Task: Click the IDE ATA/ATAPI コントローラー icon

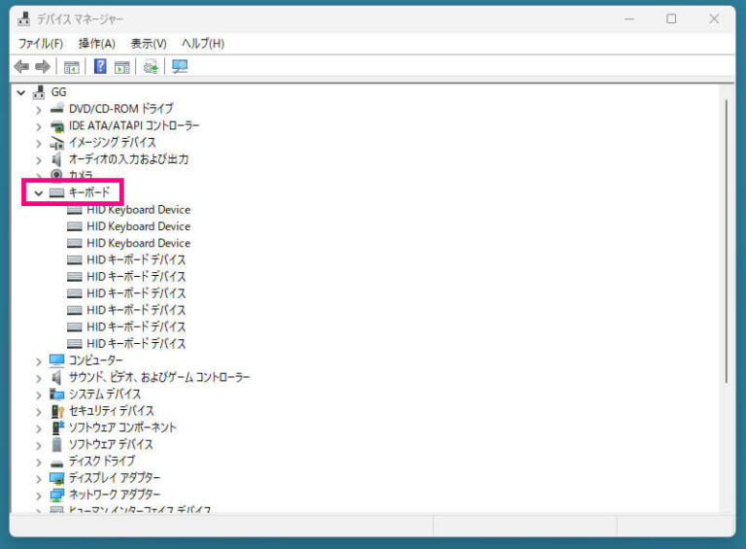Action: pos(57,126)
